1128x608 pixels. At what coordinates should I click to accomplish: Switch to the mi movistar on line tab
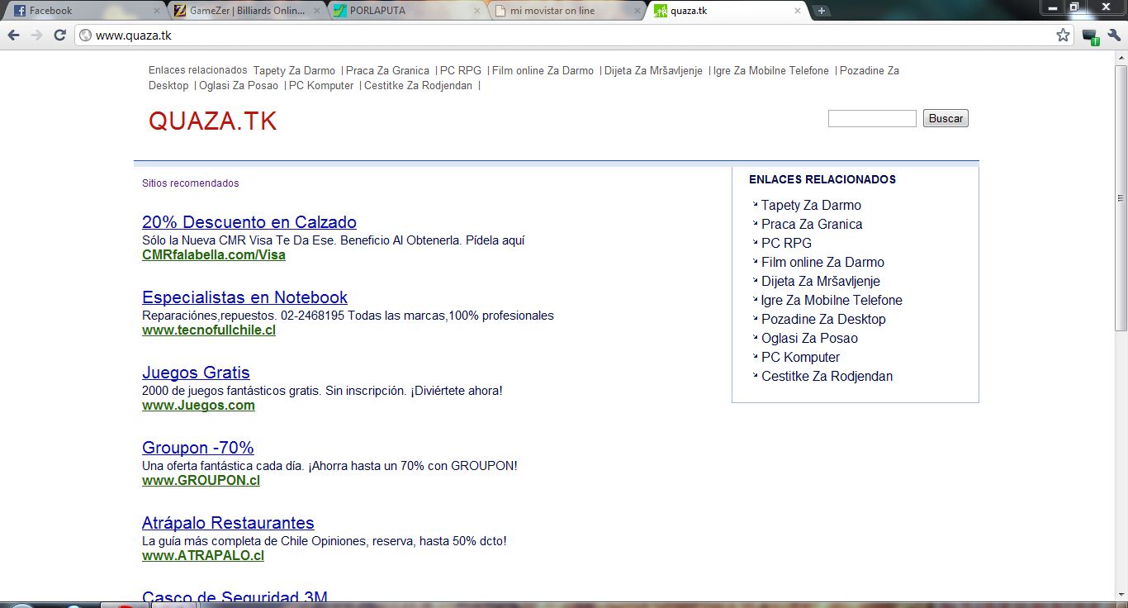[566, 11]
